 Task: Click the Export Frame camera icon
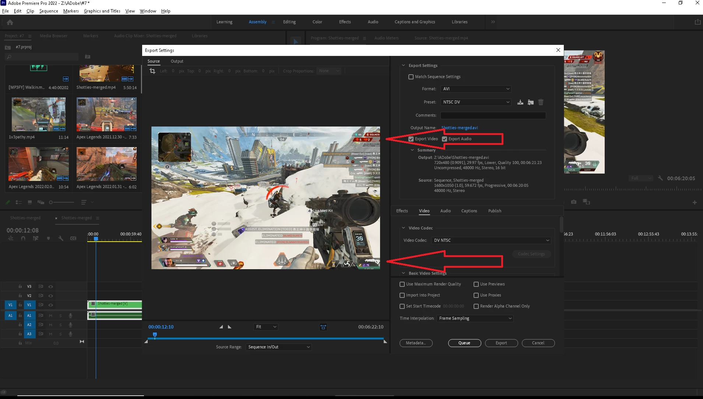574,202
